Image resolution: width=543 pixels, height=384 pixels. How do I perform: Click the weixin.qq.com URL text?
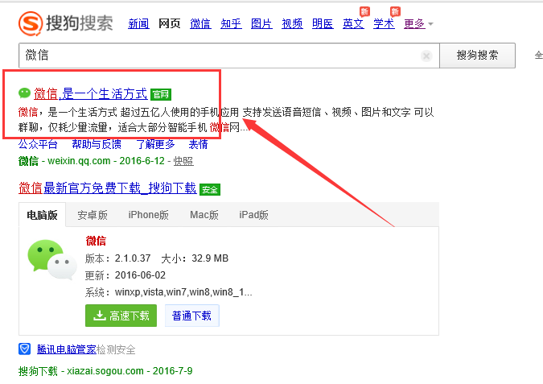click(x=79, y=161)
